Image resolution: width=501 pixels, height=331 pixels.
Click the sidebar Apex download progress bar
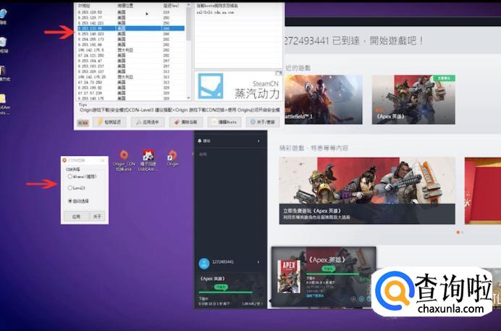click(x=226, y=292)
